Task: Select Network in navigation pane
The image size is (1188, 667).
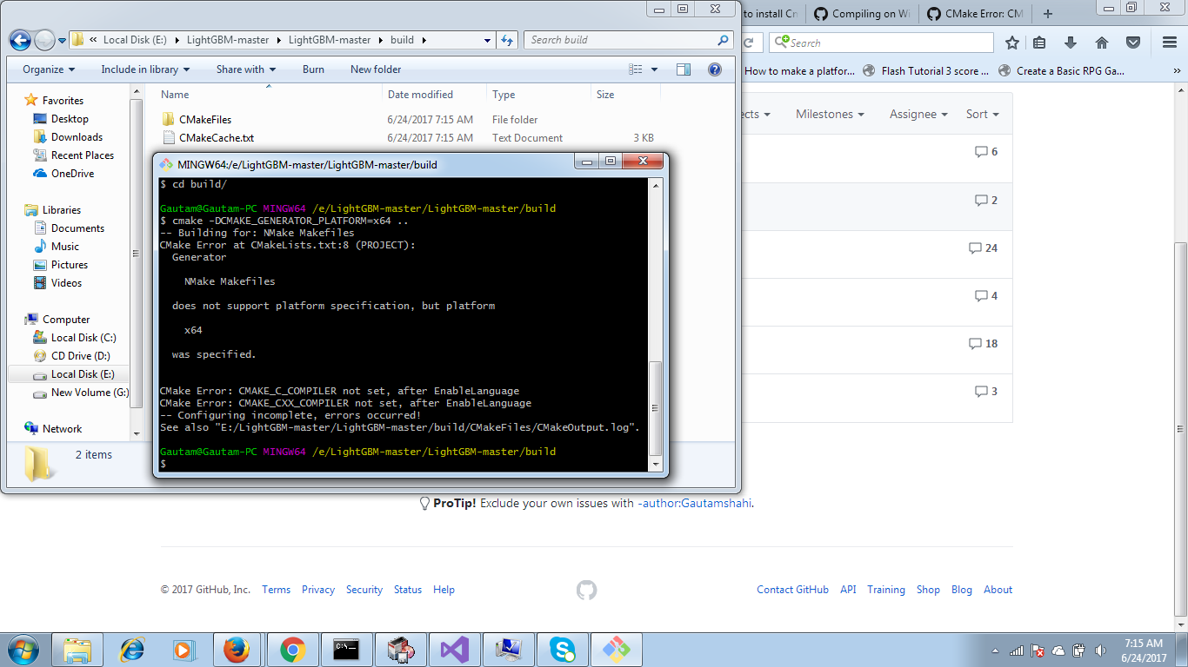Action: [62, 429]
